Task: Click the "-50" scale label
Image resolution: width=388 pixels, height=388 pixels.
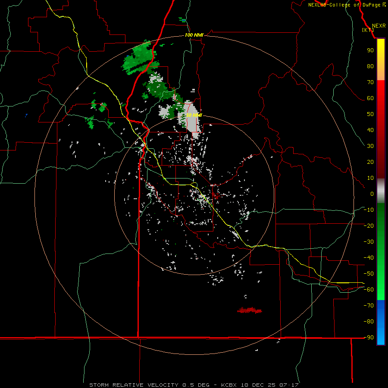Action: click(369, 274)
